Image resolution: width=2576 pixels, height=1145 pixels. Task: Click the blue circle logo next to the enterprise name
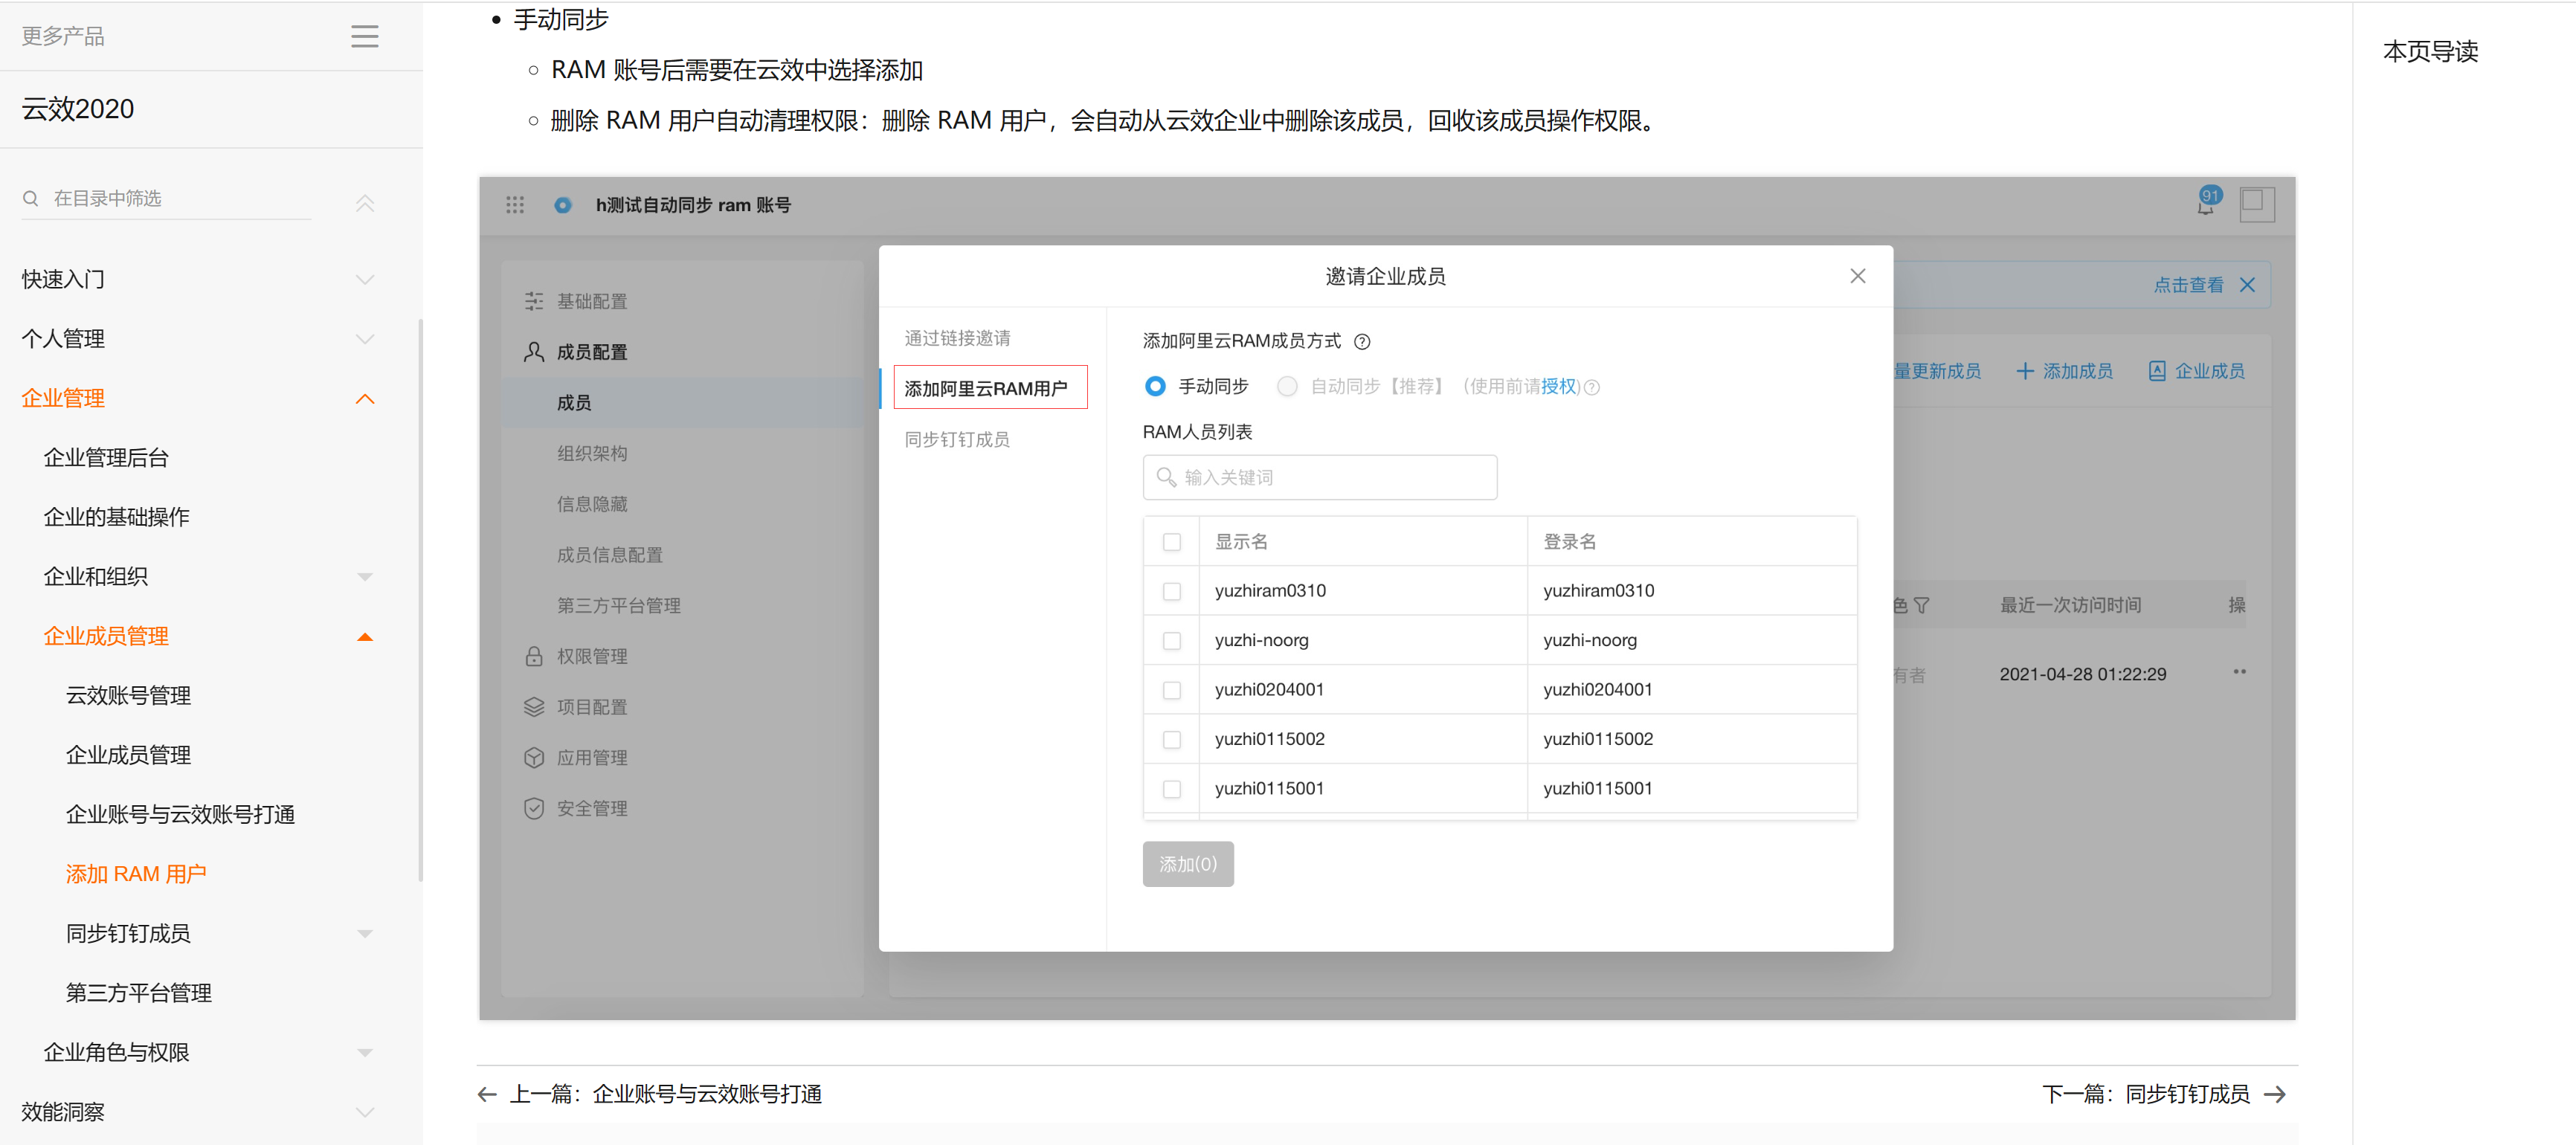(563, 205)
